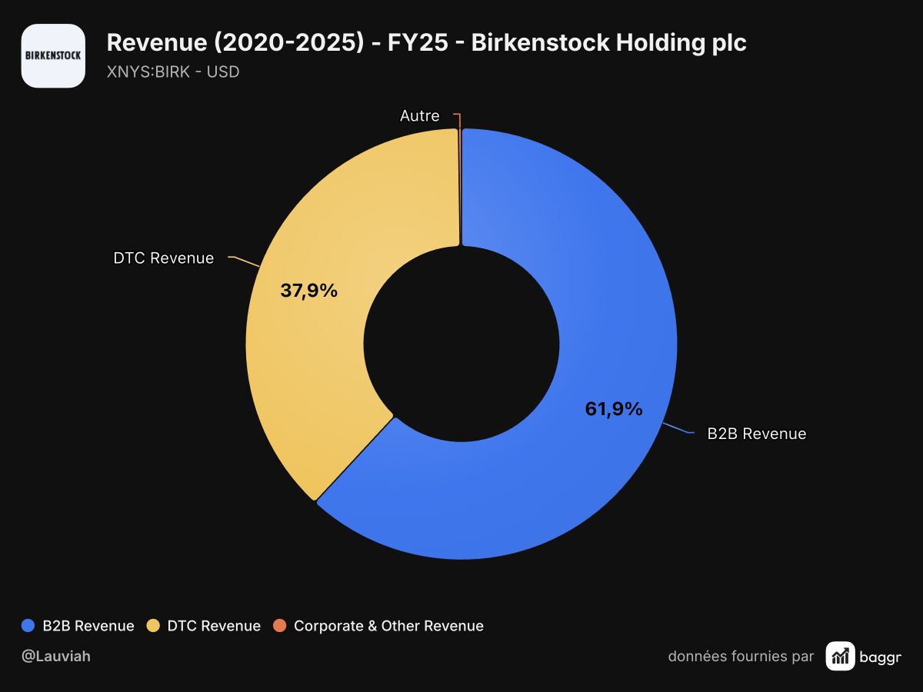The height and width of the screenshot is (692, 923).
Task: Click the @Lauviah handle
Action: pyautogui.click(x=55, y=657)
